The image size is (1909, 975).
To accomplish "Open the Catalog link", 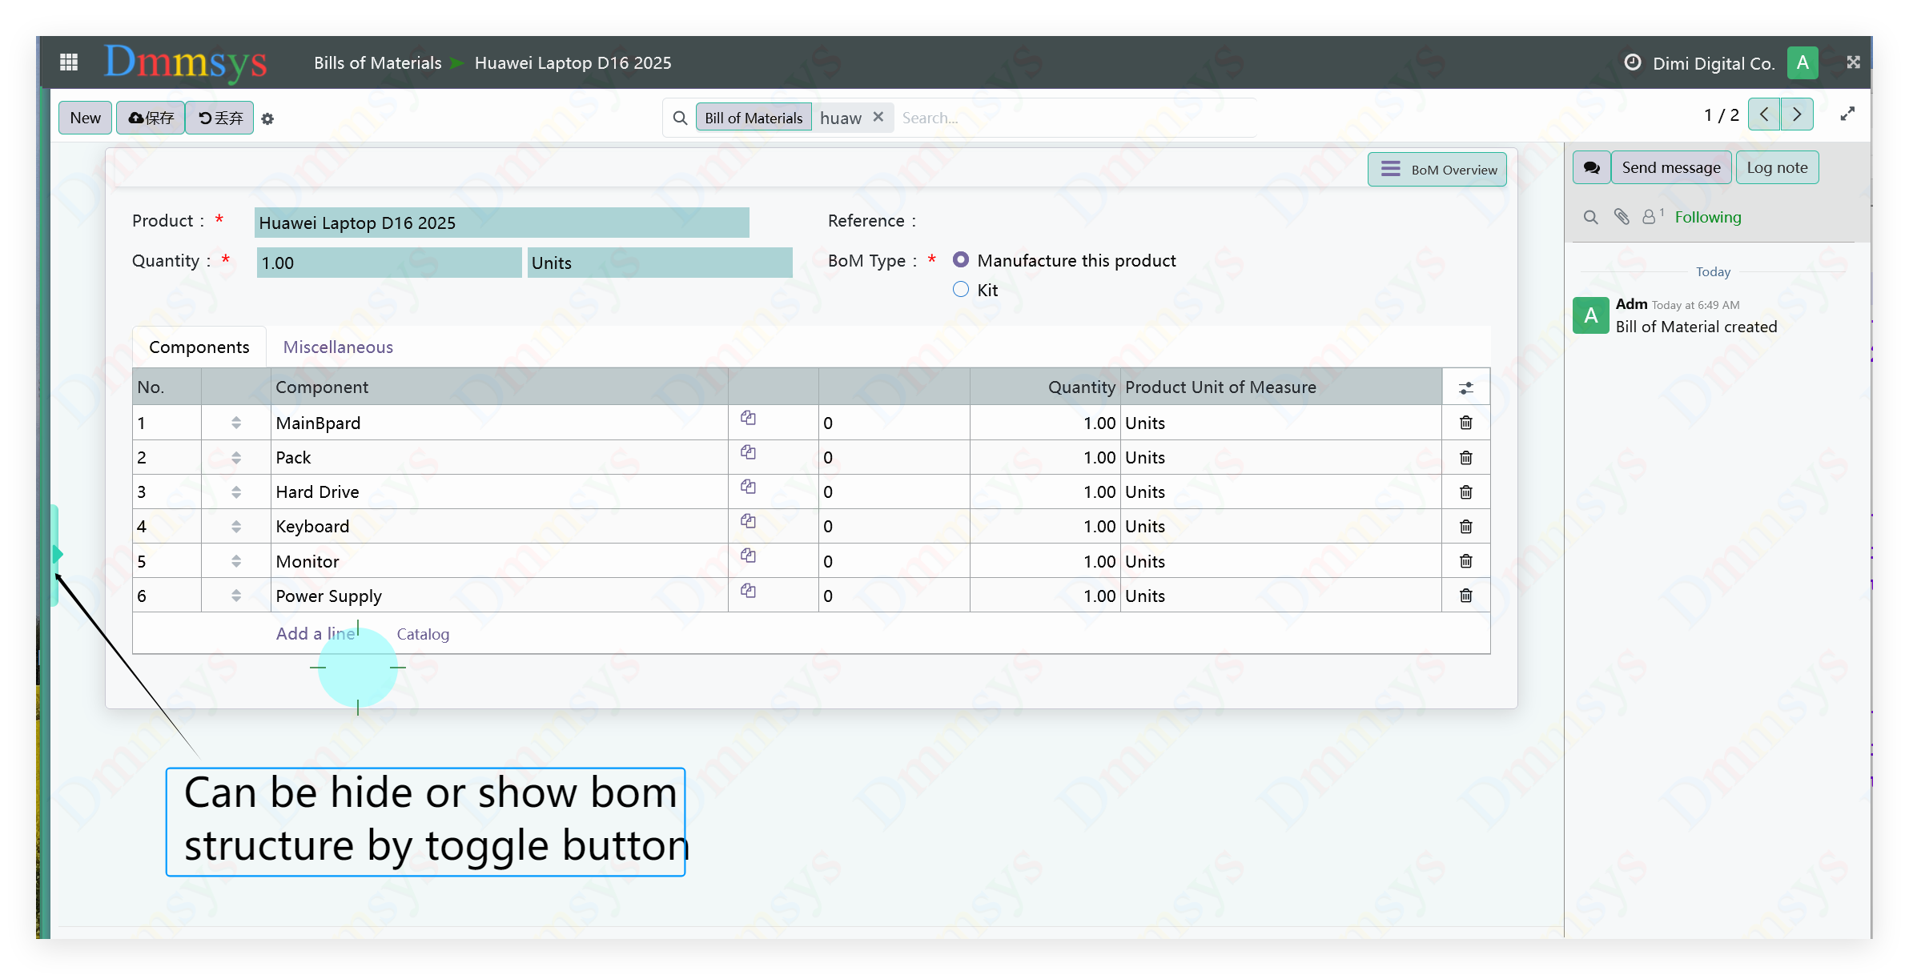I will (423, 634).
